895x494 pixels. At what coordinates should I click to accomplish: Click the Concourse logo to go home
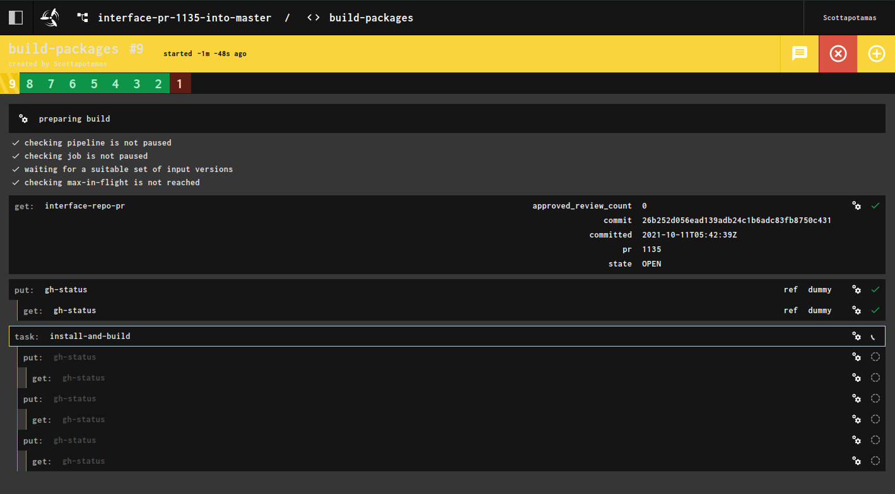49,17
